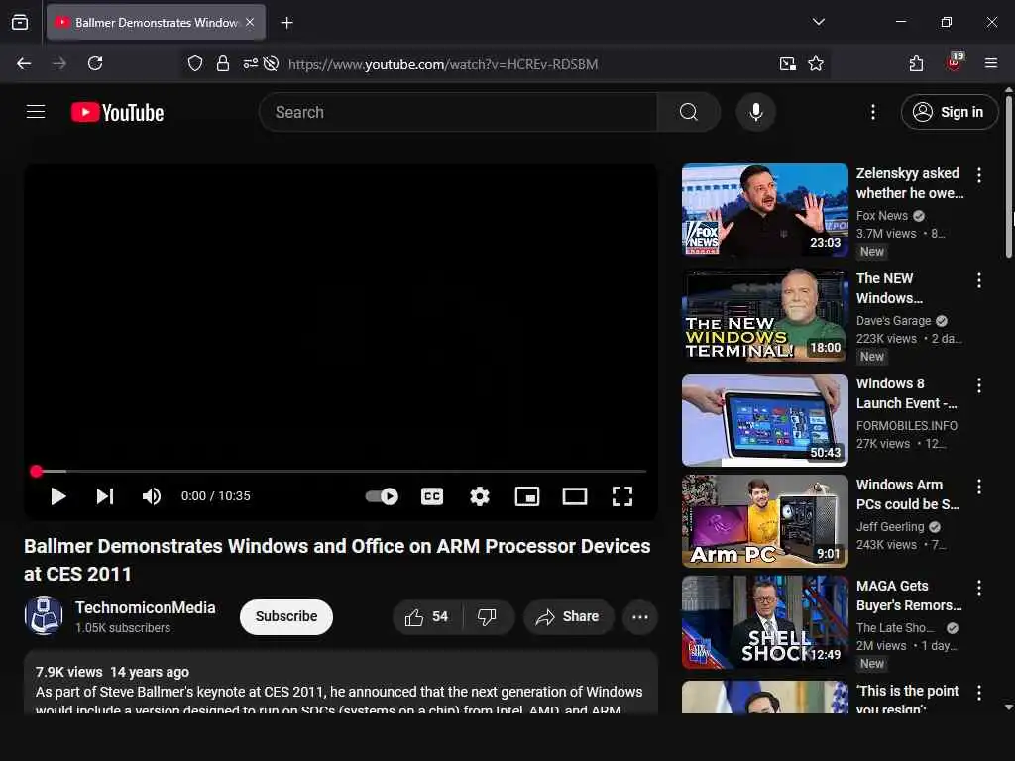Screen dimensions: 1015x761
Task: Open the 'MAGA Gets Buyer's Remors...' title
Action: click(x=909, y=596)
